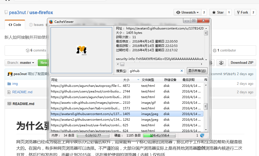Screen dimensions: 259x156
Task: Click the info pane scroll right arrow
Action: tap(202, 64)
